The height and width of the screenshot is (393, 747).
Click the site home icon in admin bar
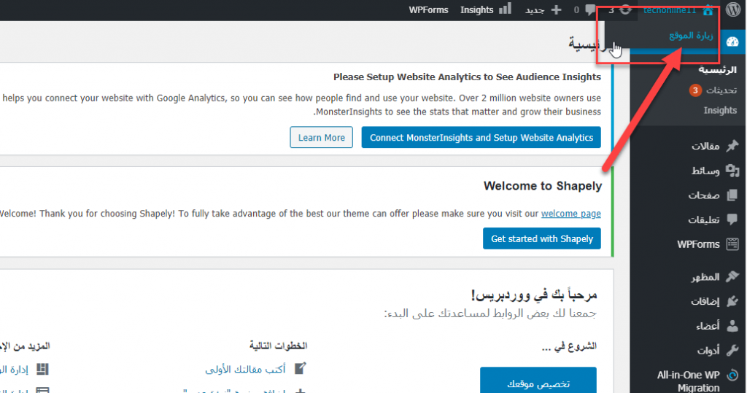click(708, 9)
